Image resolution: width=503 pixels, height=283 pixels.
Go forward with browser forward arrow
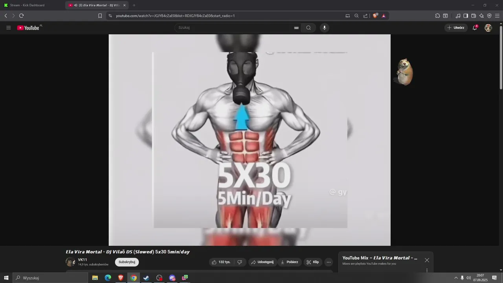pyautogui.click(x=13, y=16)
